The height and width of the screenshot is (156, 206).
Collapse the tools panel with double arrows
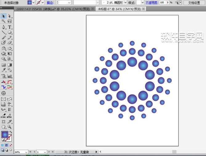click(1, 8)
